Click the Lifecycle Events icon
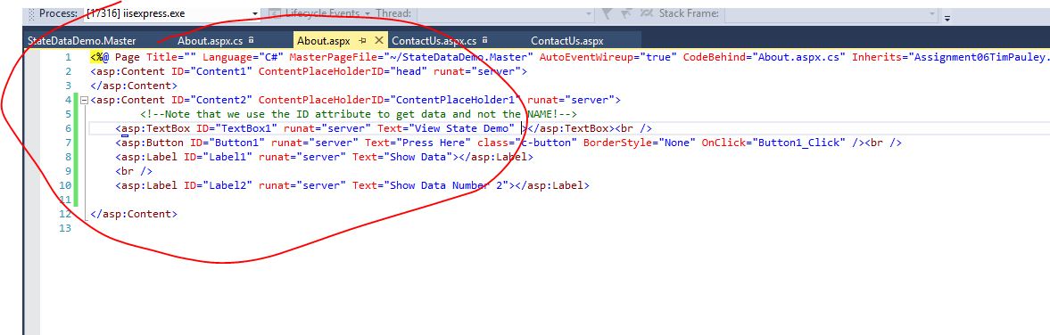This screenshot has height=335, width=1050. pos(276,13)
